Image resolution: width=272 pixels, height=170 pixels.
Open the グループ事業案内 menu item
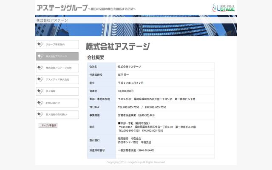[57, 45]
